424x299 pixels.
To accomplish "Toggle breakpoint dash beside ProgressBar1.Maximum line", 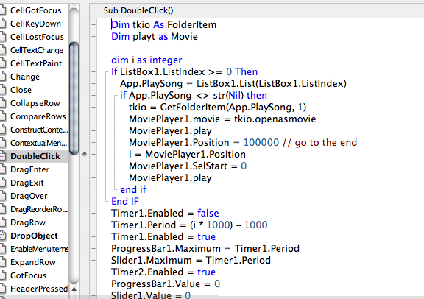I will pos(93,248).
